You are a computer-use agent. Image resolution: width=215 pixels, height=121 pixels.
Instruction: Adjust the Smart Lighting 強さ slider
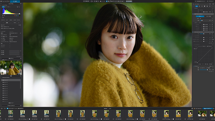pyautogui.click(x=202, y=20)
